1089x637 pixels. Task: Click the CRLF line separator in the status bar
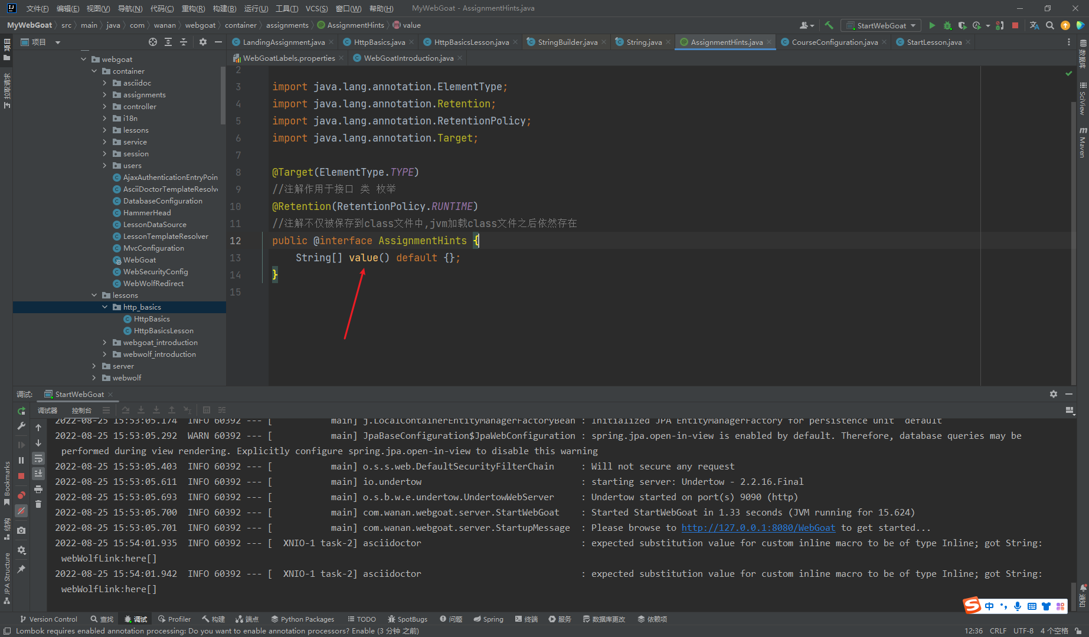pyautogui.click(x=998, y=631)
